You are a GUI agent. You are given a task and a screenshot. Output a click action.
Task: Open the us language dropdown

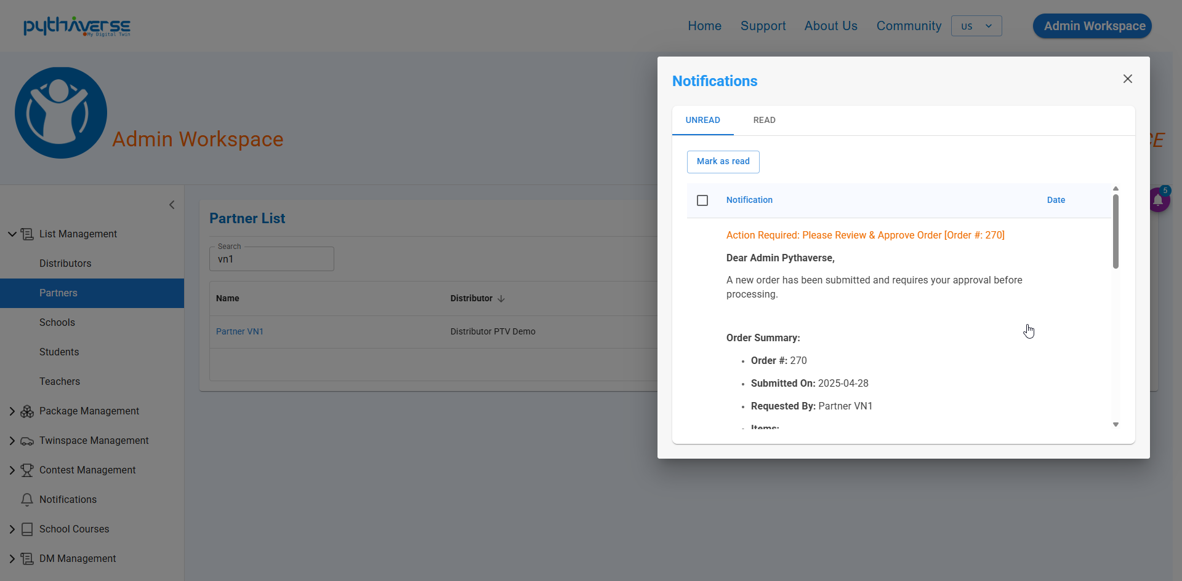click(x=976, y=26)
